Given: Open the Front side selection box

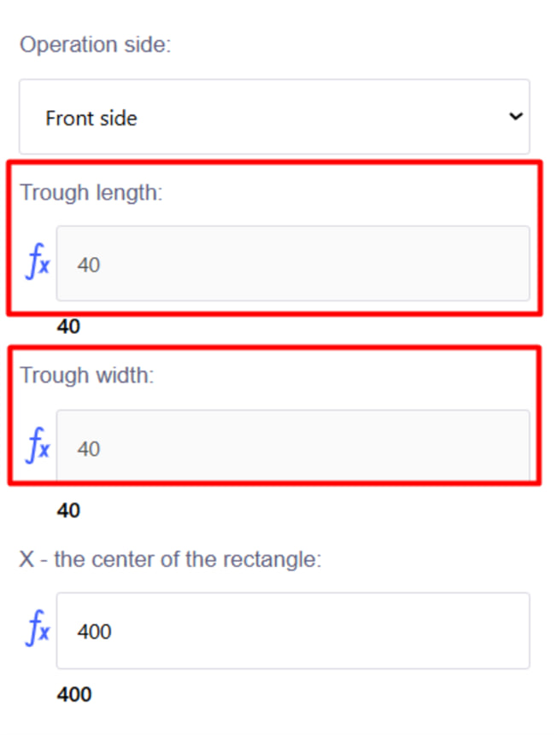Looking at the screenshot, I should pyautogui.click(x=273, y=117).
